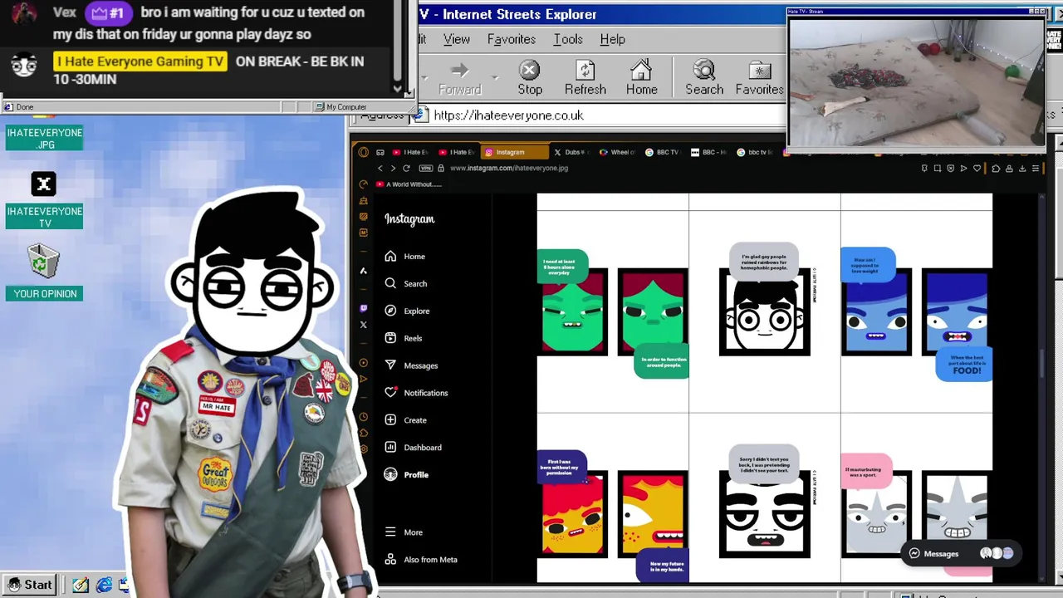
Task: Click Stop in Internet Streets Explorer toolbar
Action: click(x=530, y=78)
